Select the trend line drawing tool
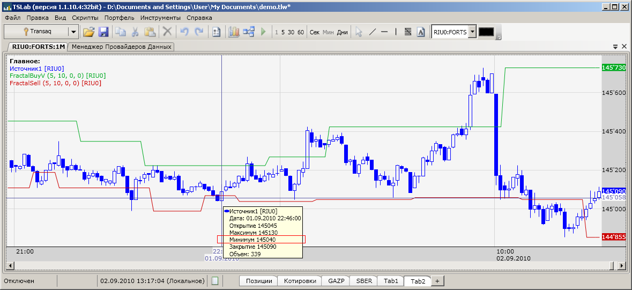 [x=373, y=32]
